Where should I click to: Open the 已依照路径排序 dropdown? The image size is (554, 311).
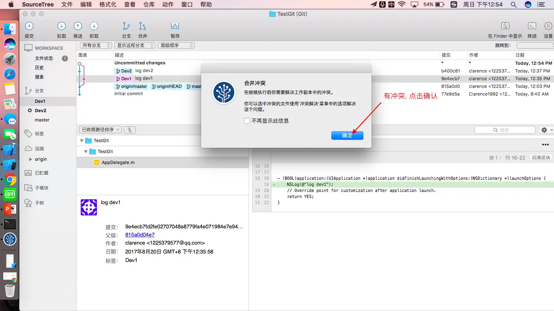point(100,130)
